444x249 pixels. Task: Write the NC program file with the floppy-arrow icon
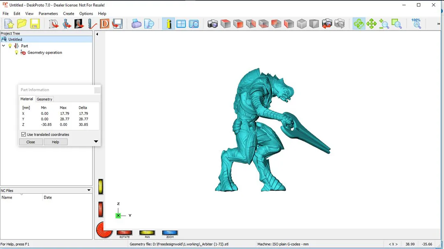coord(117,24)
